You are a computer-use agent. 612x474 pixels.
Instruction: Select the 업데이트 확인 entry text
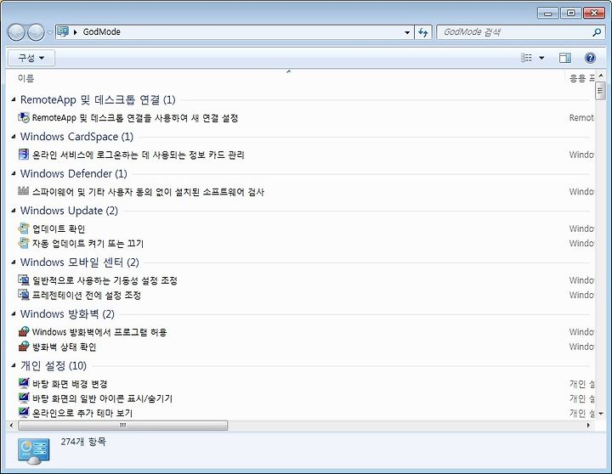coord(59,229)
